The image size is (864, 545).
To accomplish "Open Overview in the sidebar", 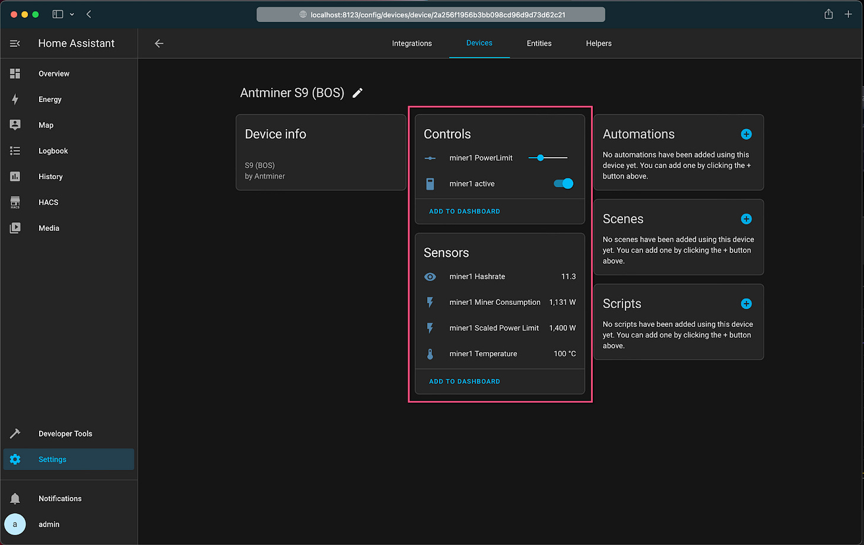I will point(69,74).
